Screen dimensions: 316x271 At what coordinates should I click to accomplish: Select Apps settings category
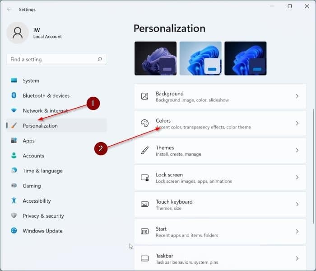click(56, 141)
